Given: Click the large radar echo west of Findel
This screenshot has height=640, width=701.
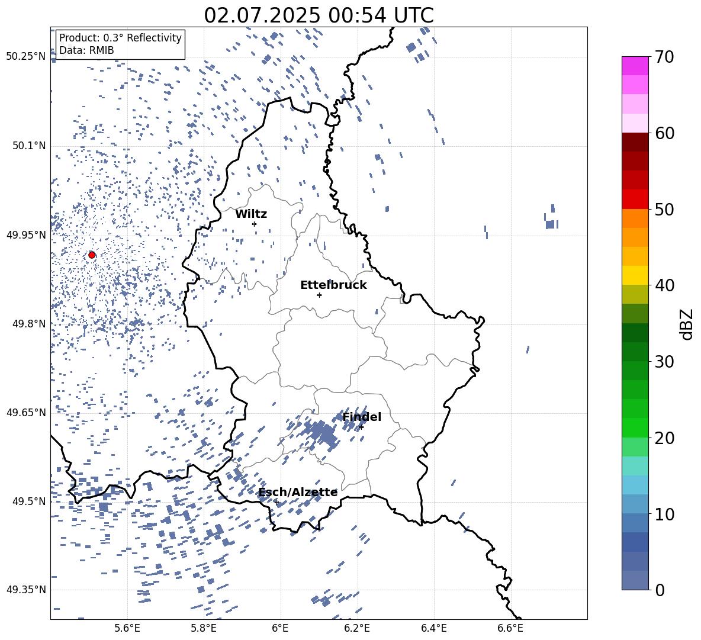Looking at the screenshot, I should pos(321,433).
